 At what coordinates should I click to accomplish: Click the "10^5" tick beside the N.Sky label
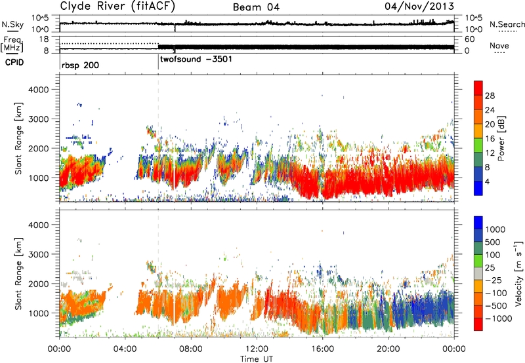[40, 18]
